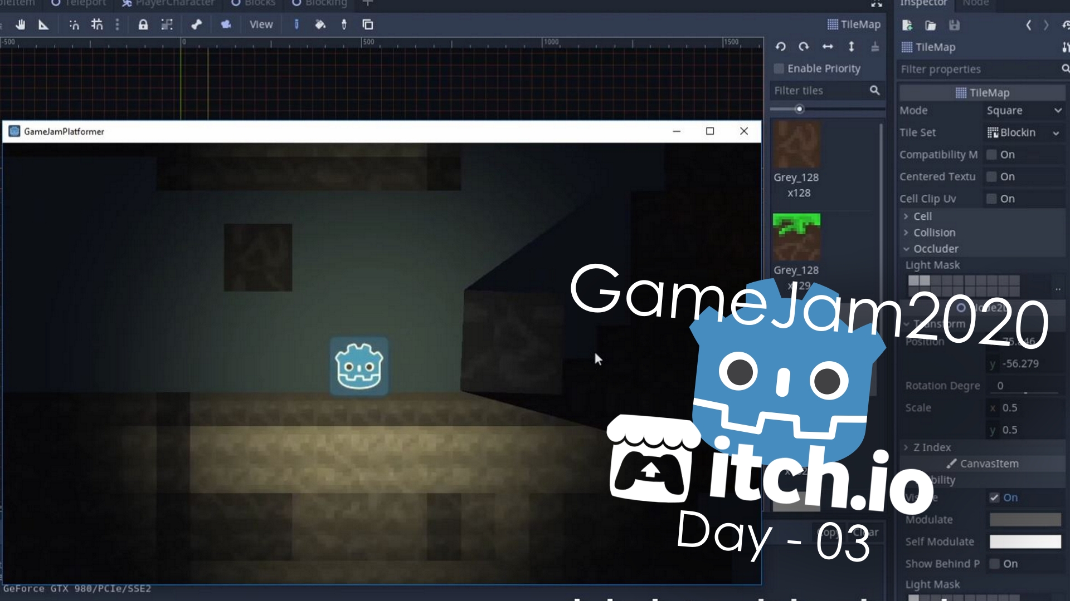The width and height of the screenshot is (1070, 601).
Task: Click the Flip Horizontally tile icon
Action: 828,47
